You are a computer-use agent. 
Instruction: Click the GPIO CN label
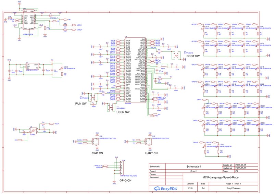click(x=125, y=181)
